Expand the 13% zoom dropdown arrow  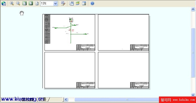coord(55,3)
